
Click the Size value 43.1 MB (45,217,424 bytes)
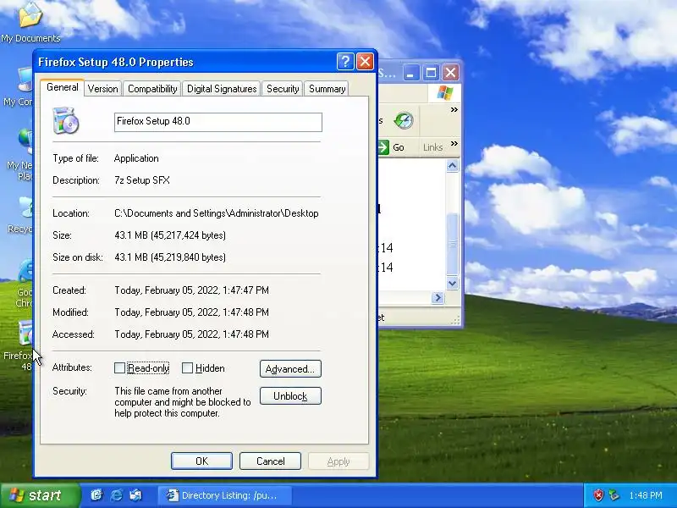click(x=170, y=235)
